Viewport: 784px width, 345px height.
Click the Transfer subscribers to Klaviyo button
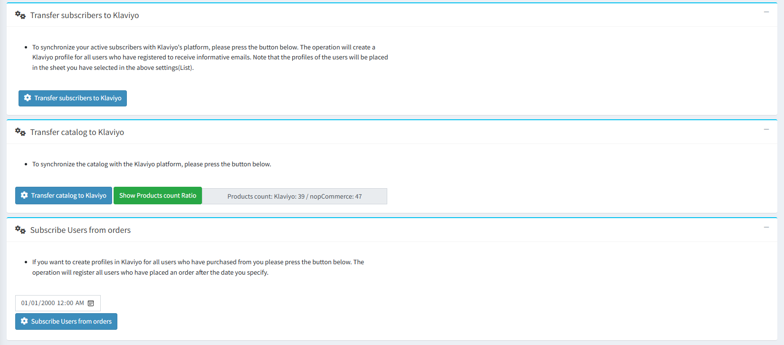73,98
